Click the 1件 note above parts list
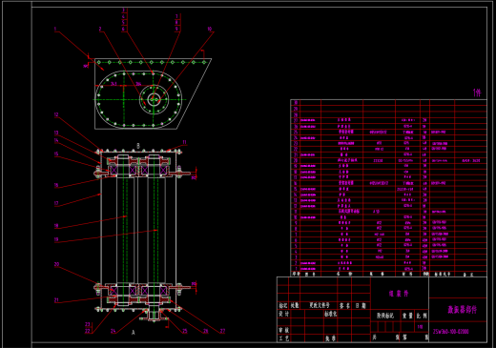This screenshot has width=496, height=348. (x=477, y=92)
